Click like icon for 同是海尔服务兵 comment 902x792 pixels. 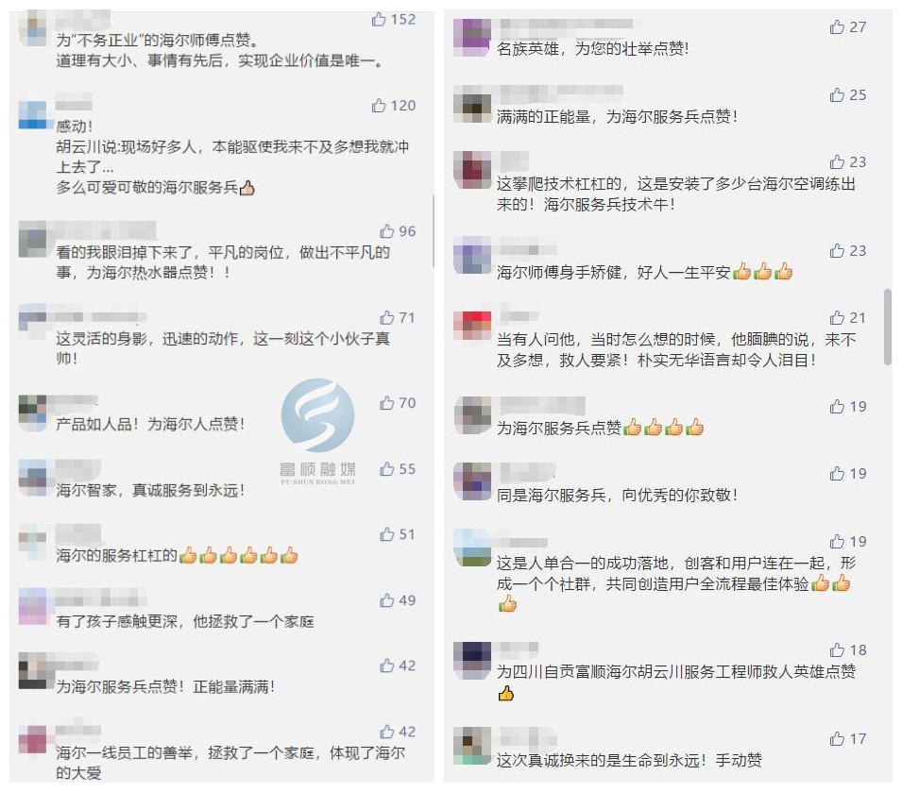(x=837, y=473)
